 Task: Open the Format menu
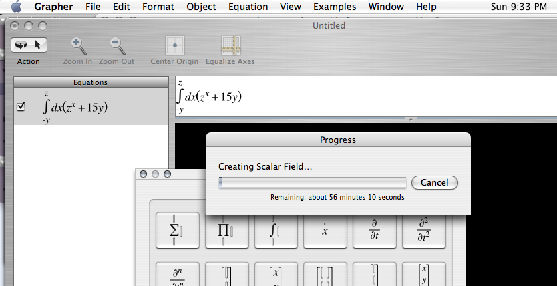[158, 7]
